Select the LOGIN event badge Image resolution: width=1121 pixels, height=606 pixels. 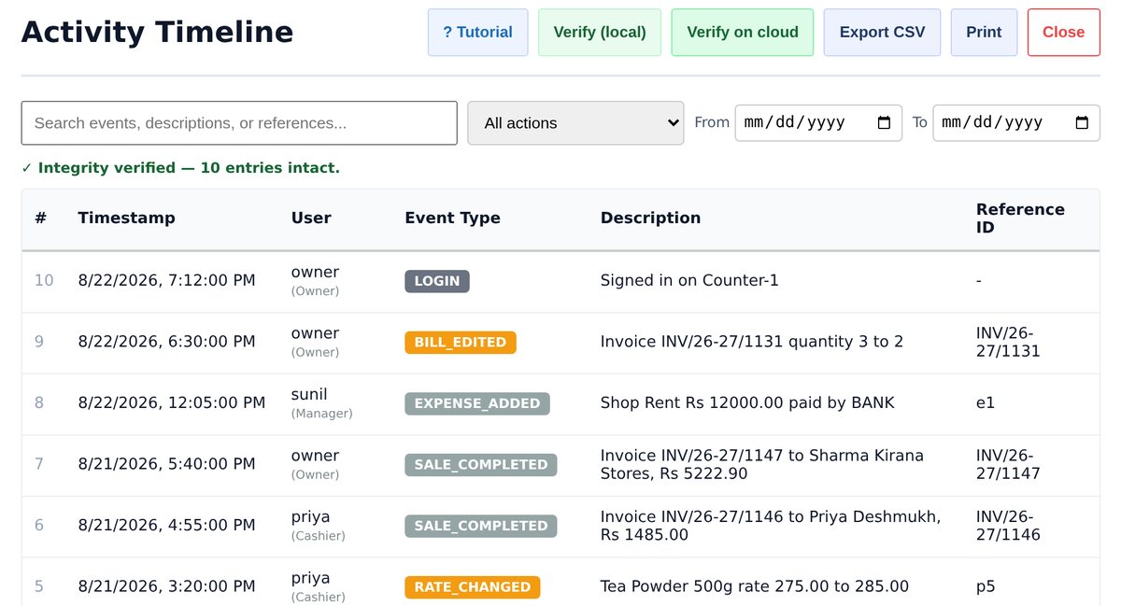(437, 281)
